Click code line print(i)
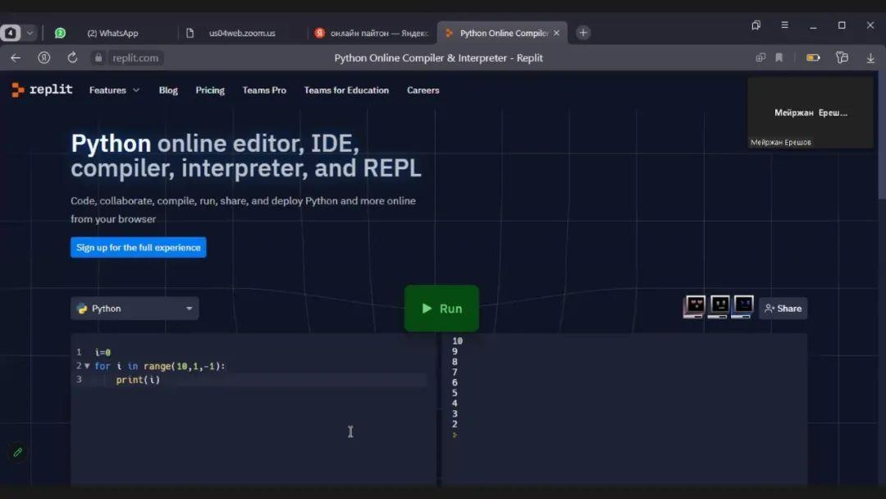 point(138,380)
